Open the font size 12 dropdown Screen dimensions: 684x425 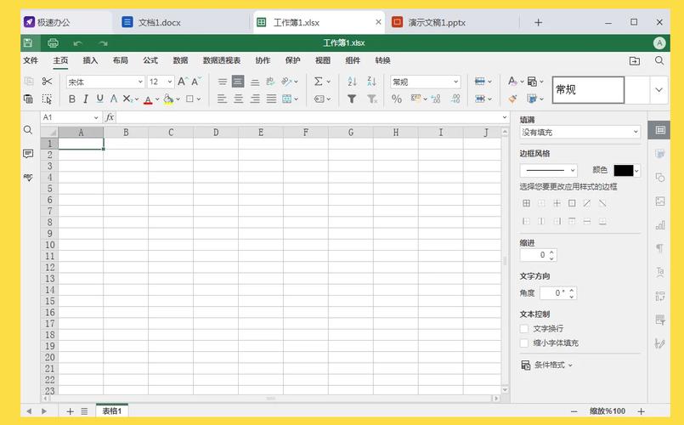[170, 82]
